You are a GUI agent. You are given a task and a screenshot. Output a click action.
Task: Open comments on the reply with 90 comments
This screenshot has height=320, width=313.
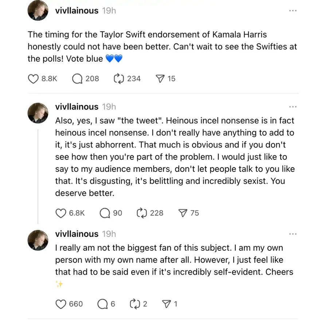coord(105,213)
